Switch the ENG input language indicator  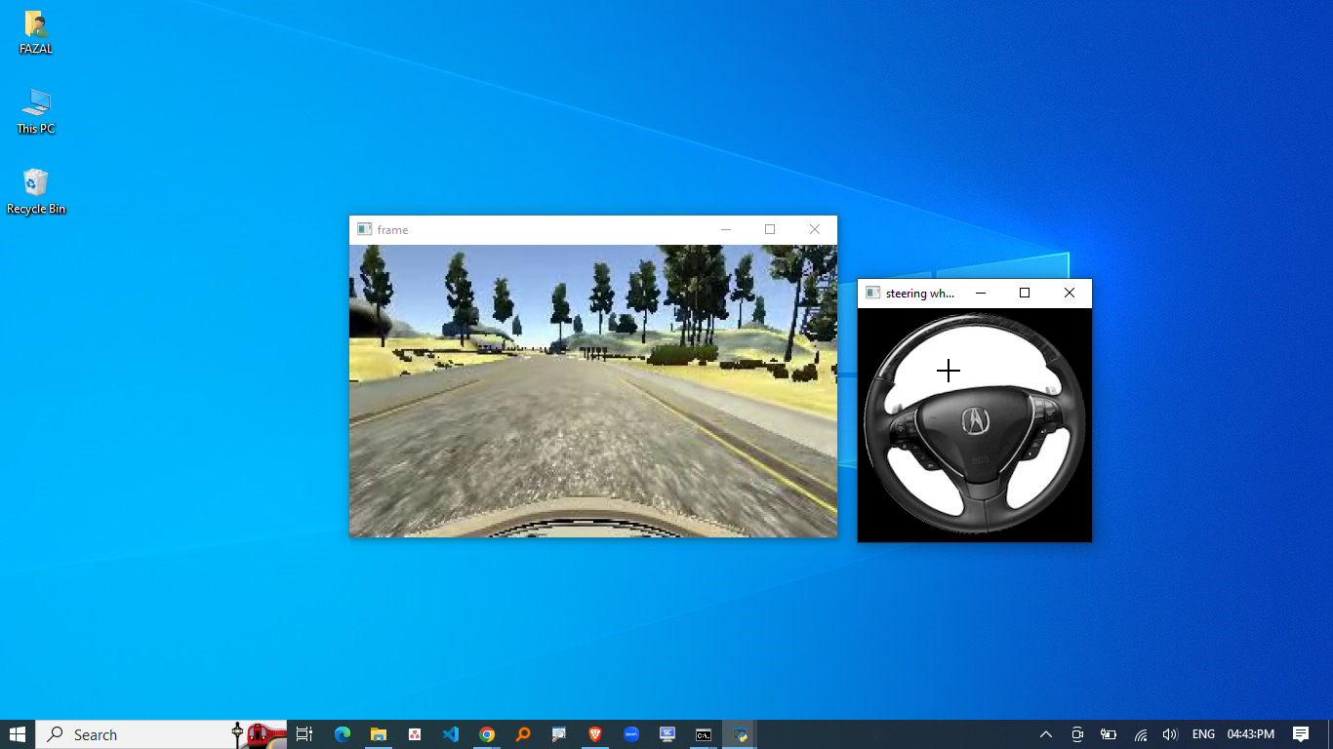point(1203,734)
